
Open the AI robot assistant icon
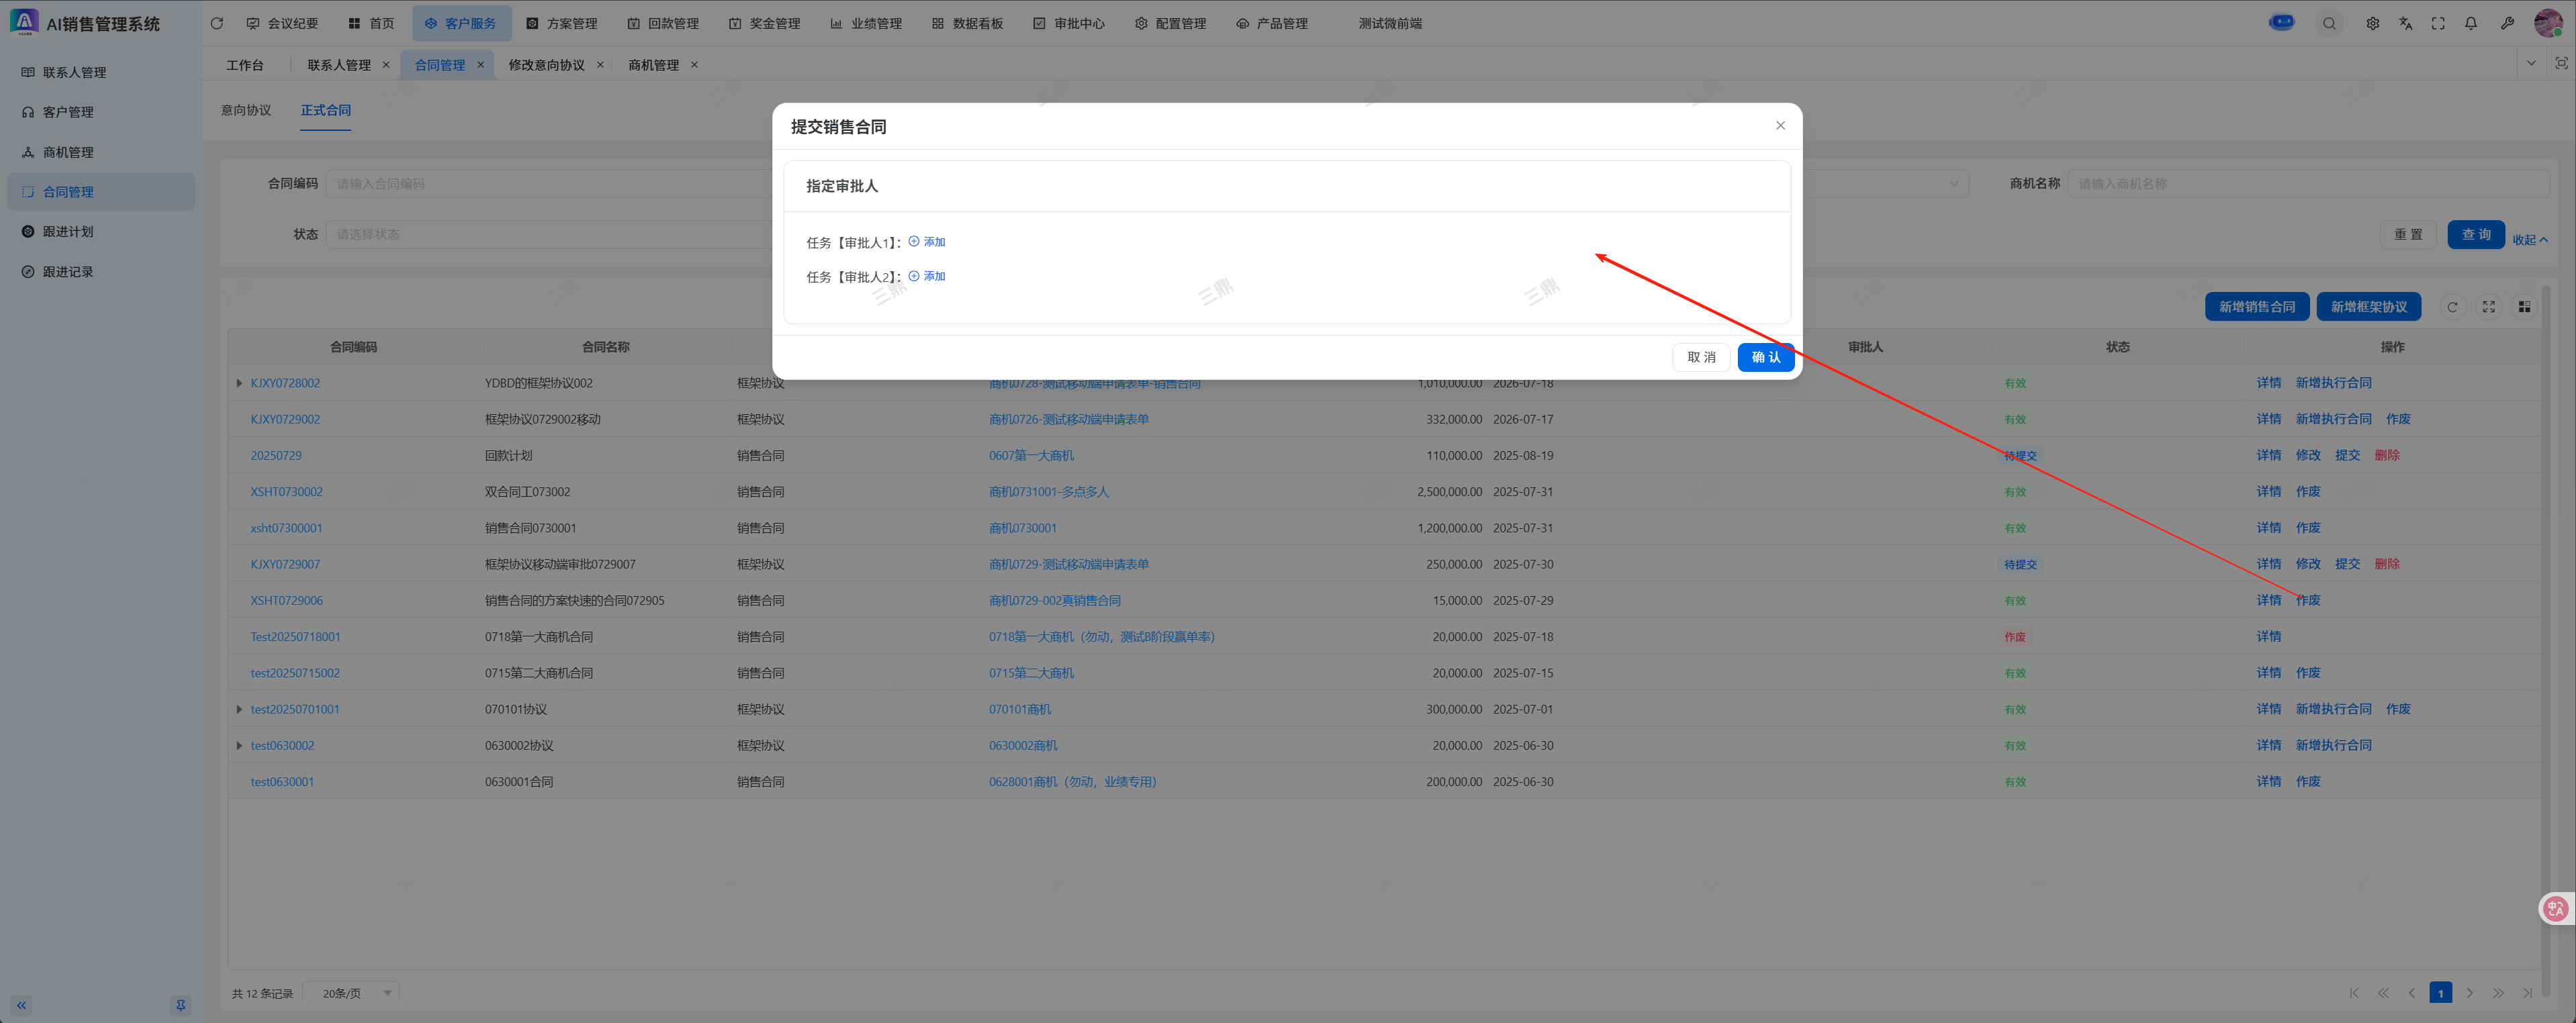click(2281, 23)
